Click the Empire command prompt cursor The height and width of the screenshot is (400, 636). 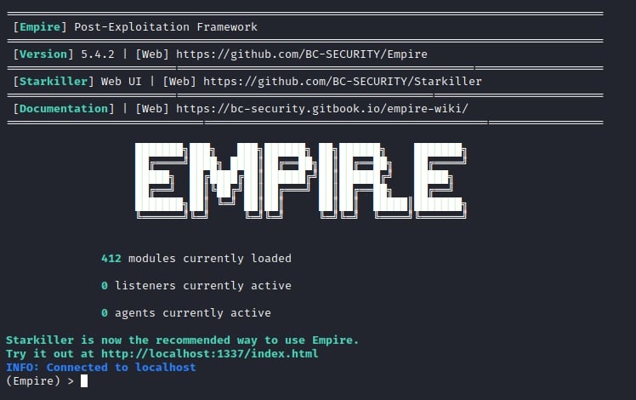click(x=84, y=381)
